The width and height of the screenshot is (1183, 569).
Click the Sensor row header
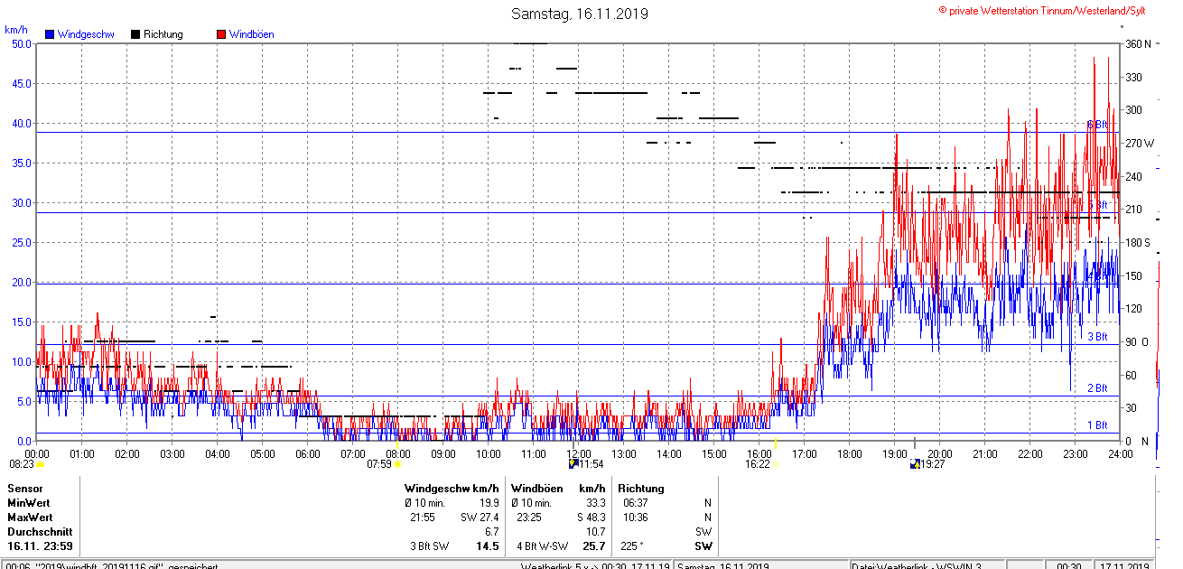pyautogui.click(x=24, y=488)
